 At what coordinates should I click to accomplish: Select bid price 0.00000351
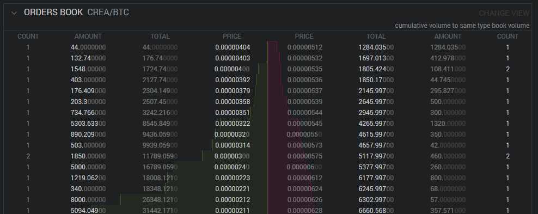point(233,113)
